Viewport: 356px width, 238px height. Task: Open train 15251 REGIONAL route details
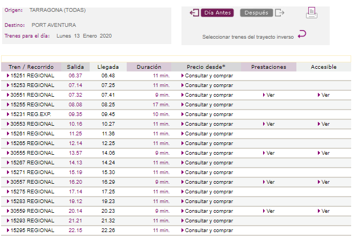[x=32, y=76]
